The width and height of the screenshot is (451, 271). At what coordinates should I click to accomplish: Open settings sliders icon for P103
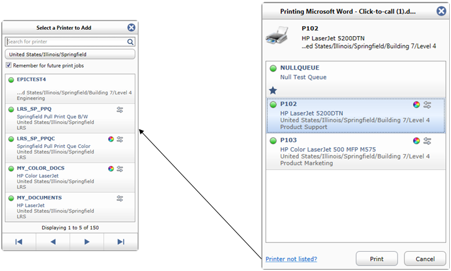tap(427, 141)
